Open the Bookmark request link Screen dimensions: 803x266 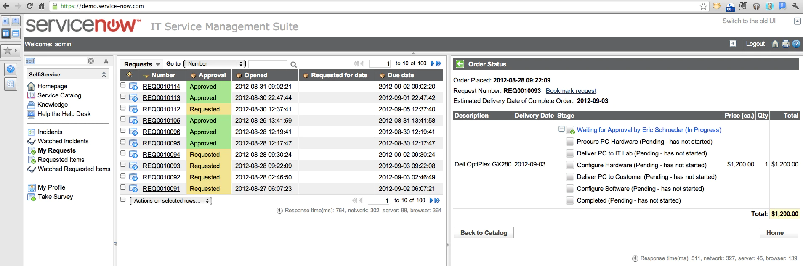click(571, 91)
